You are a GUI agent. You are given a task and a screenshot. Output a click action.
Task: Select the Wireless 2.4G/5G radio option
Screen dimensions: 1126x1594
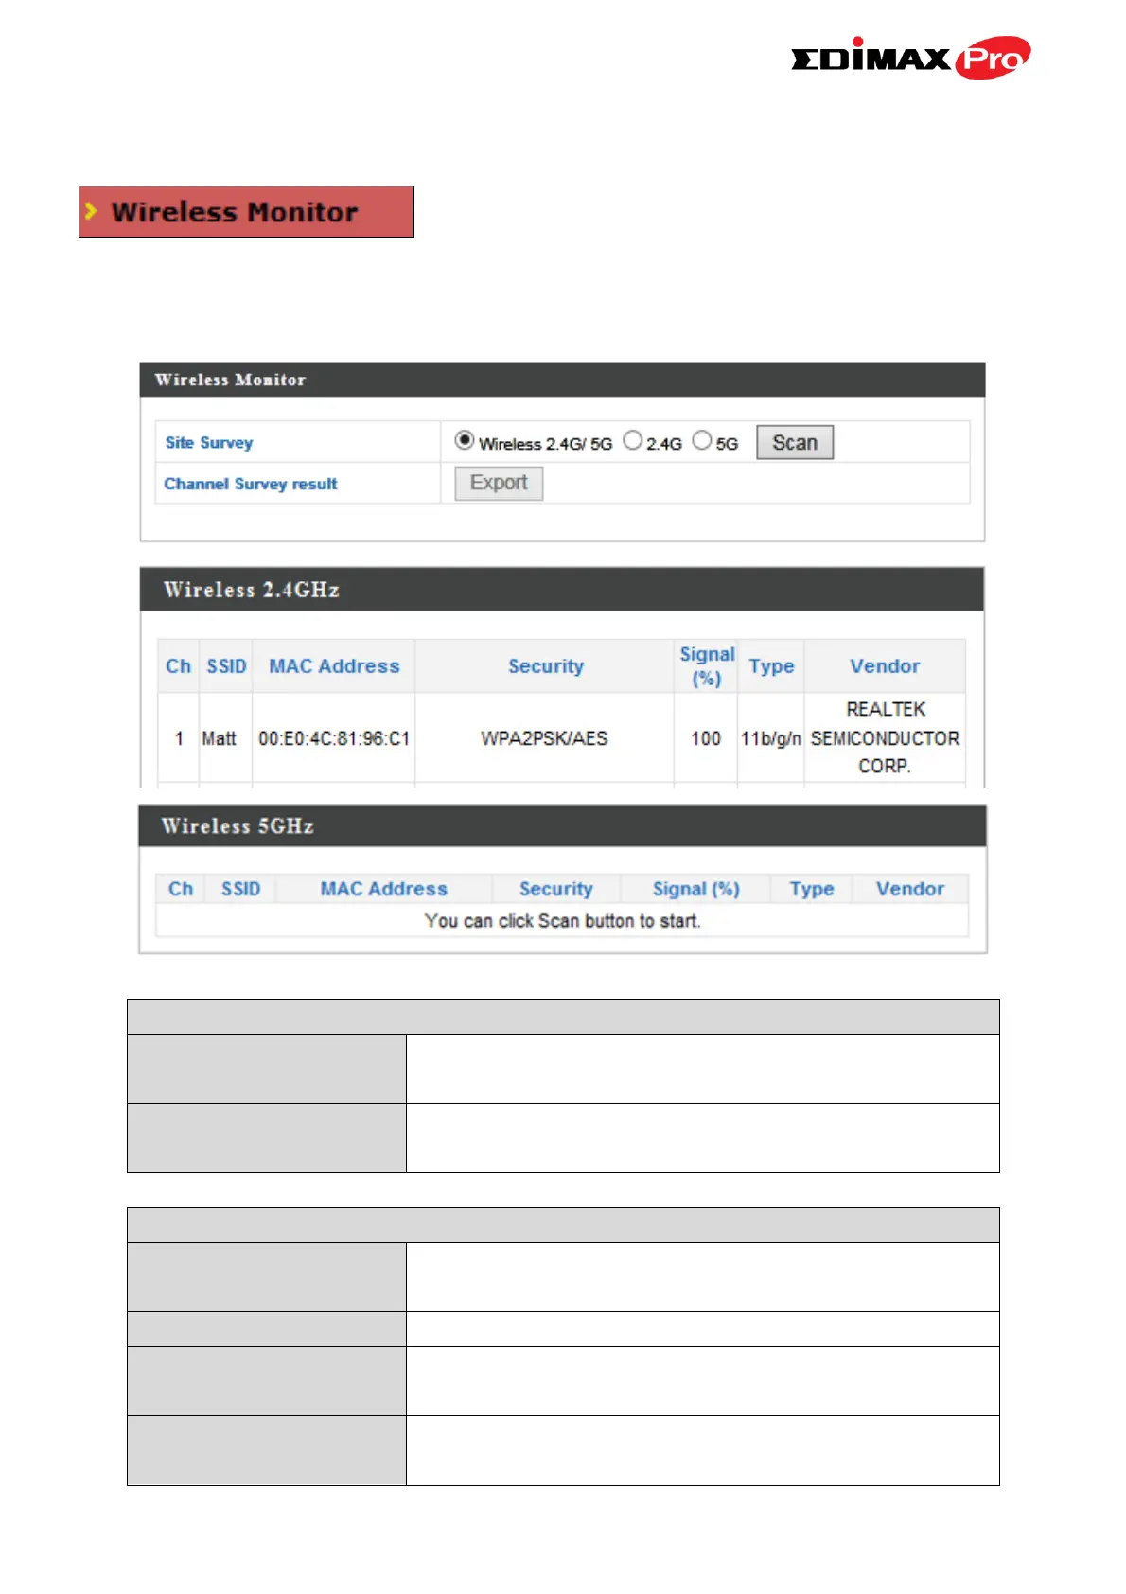[464, 440]
